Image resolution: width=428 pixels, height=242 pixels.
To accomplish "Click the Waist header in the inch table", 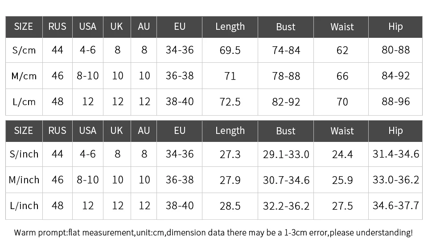I will [342, 131].
